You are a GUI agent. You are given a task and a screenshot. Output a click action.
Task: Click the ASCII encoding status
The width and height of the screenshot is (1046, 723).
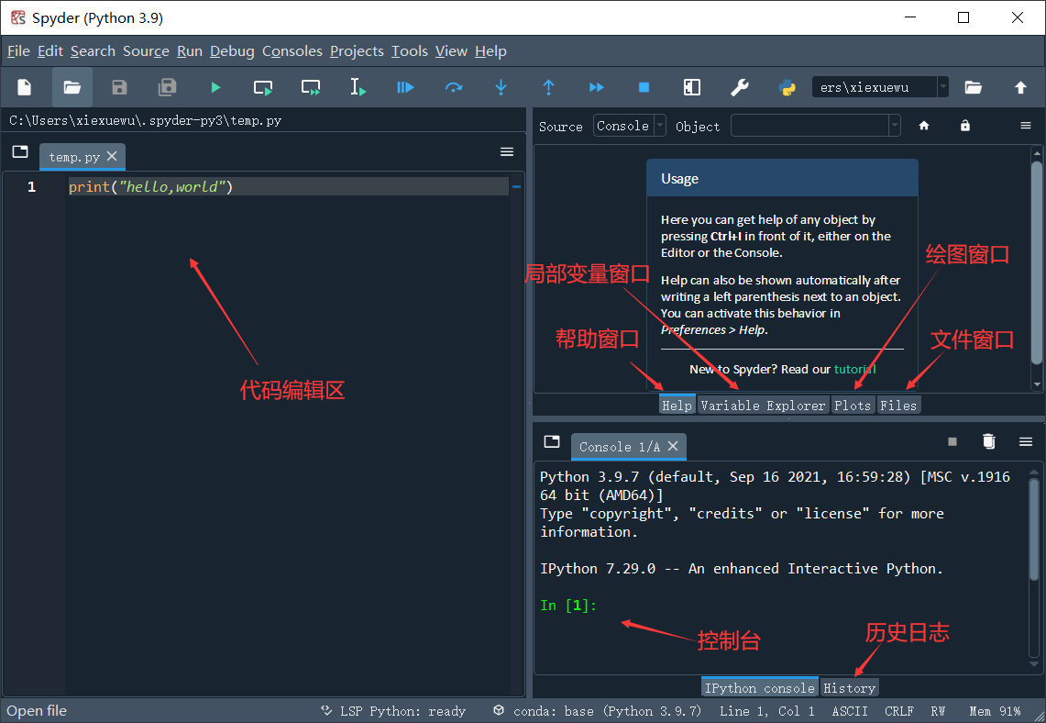pos(850,711)
